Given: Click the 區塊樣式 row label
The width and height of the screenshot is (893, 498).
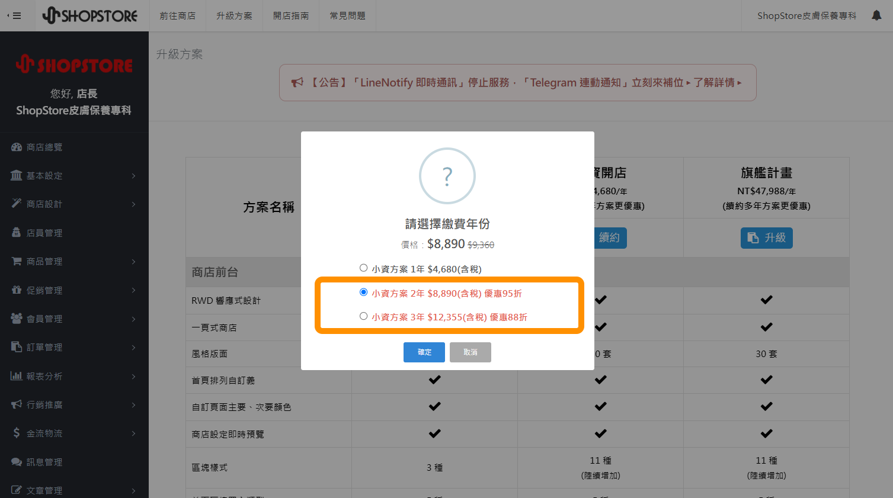Looking at the screenshot, I should [210, 468].
